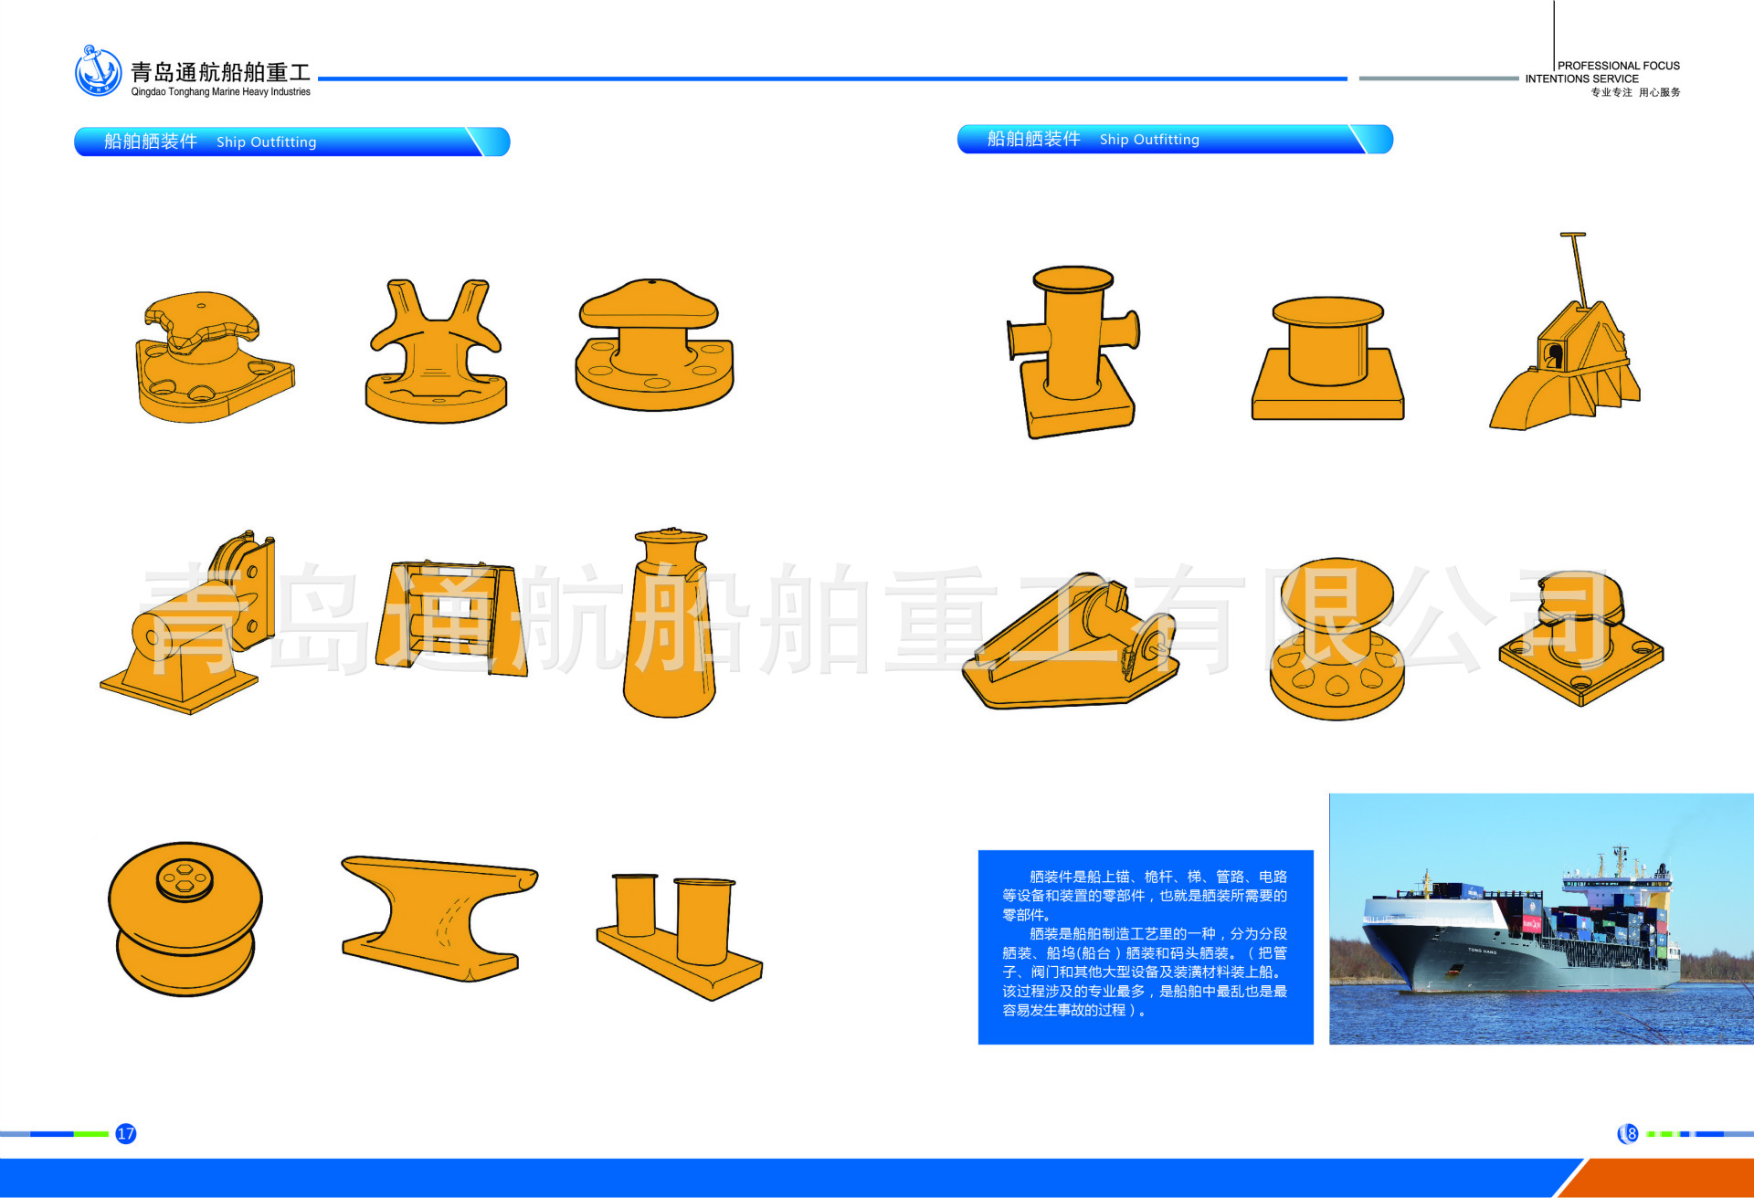Viewport: 1754px width, 1198px height.
Task: Click the single bollard on square base
Action: click(x=1325, y=356)
